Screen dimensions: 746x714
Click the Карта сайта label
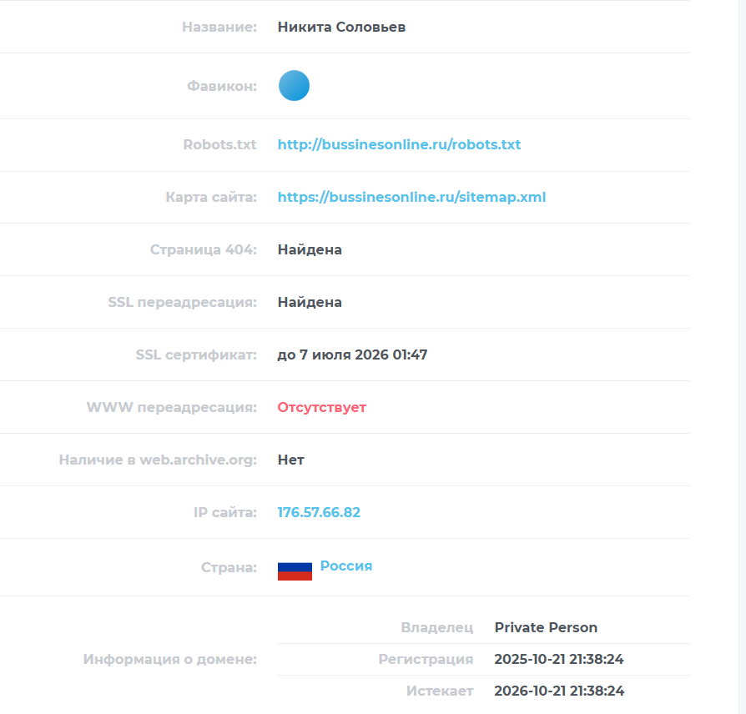coord(210,197)
